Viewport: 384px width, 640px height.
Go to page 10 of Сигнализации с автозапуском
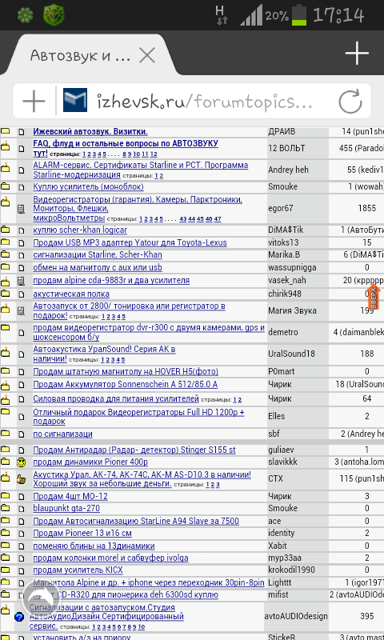(141, 627)
